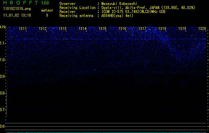This screenshot has width=209, height=133.
Task: Click the Receiving Location label
Action: coord(77,8)
